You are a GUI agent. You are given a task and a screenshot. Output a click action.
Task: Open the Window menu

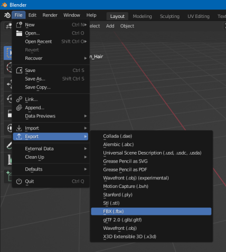click(x=72, y=15)
